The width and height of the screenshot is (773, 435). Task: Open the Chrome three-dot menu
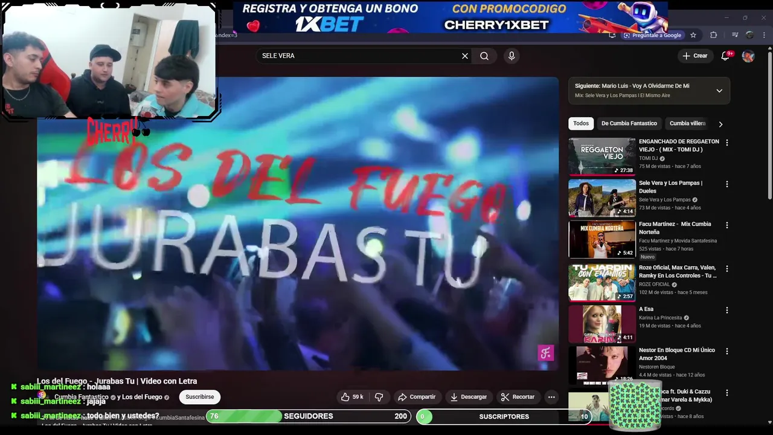764,35
